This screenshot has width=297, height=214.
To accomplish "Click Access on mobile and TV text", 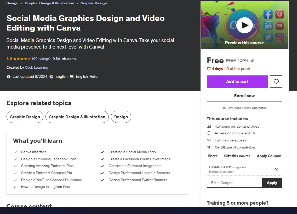I will [x=235, y=133].
